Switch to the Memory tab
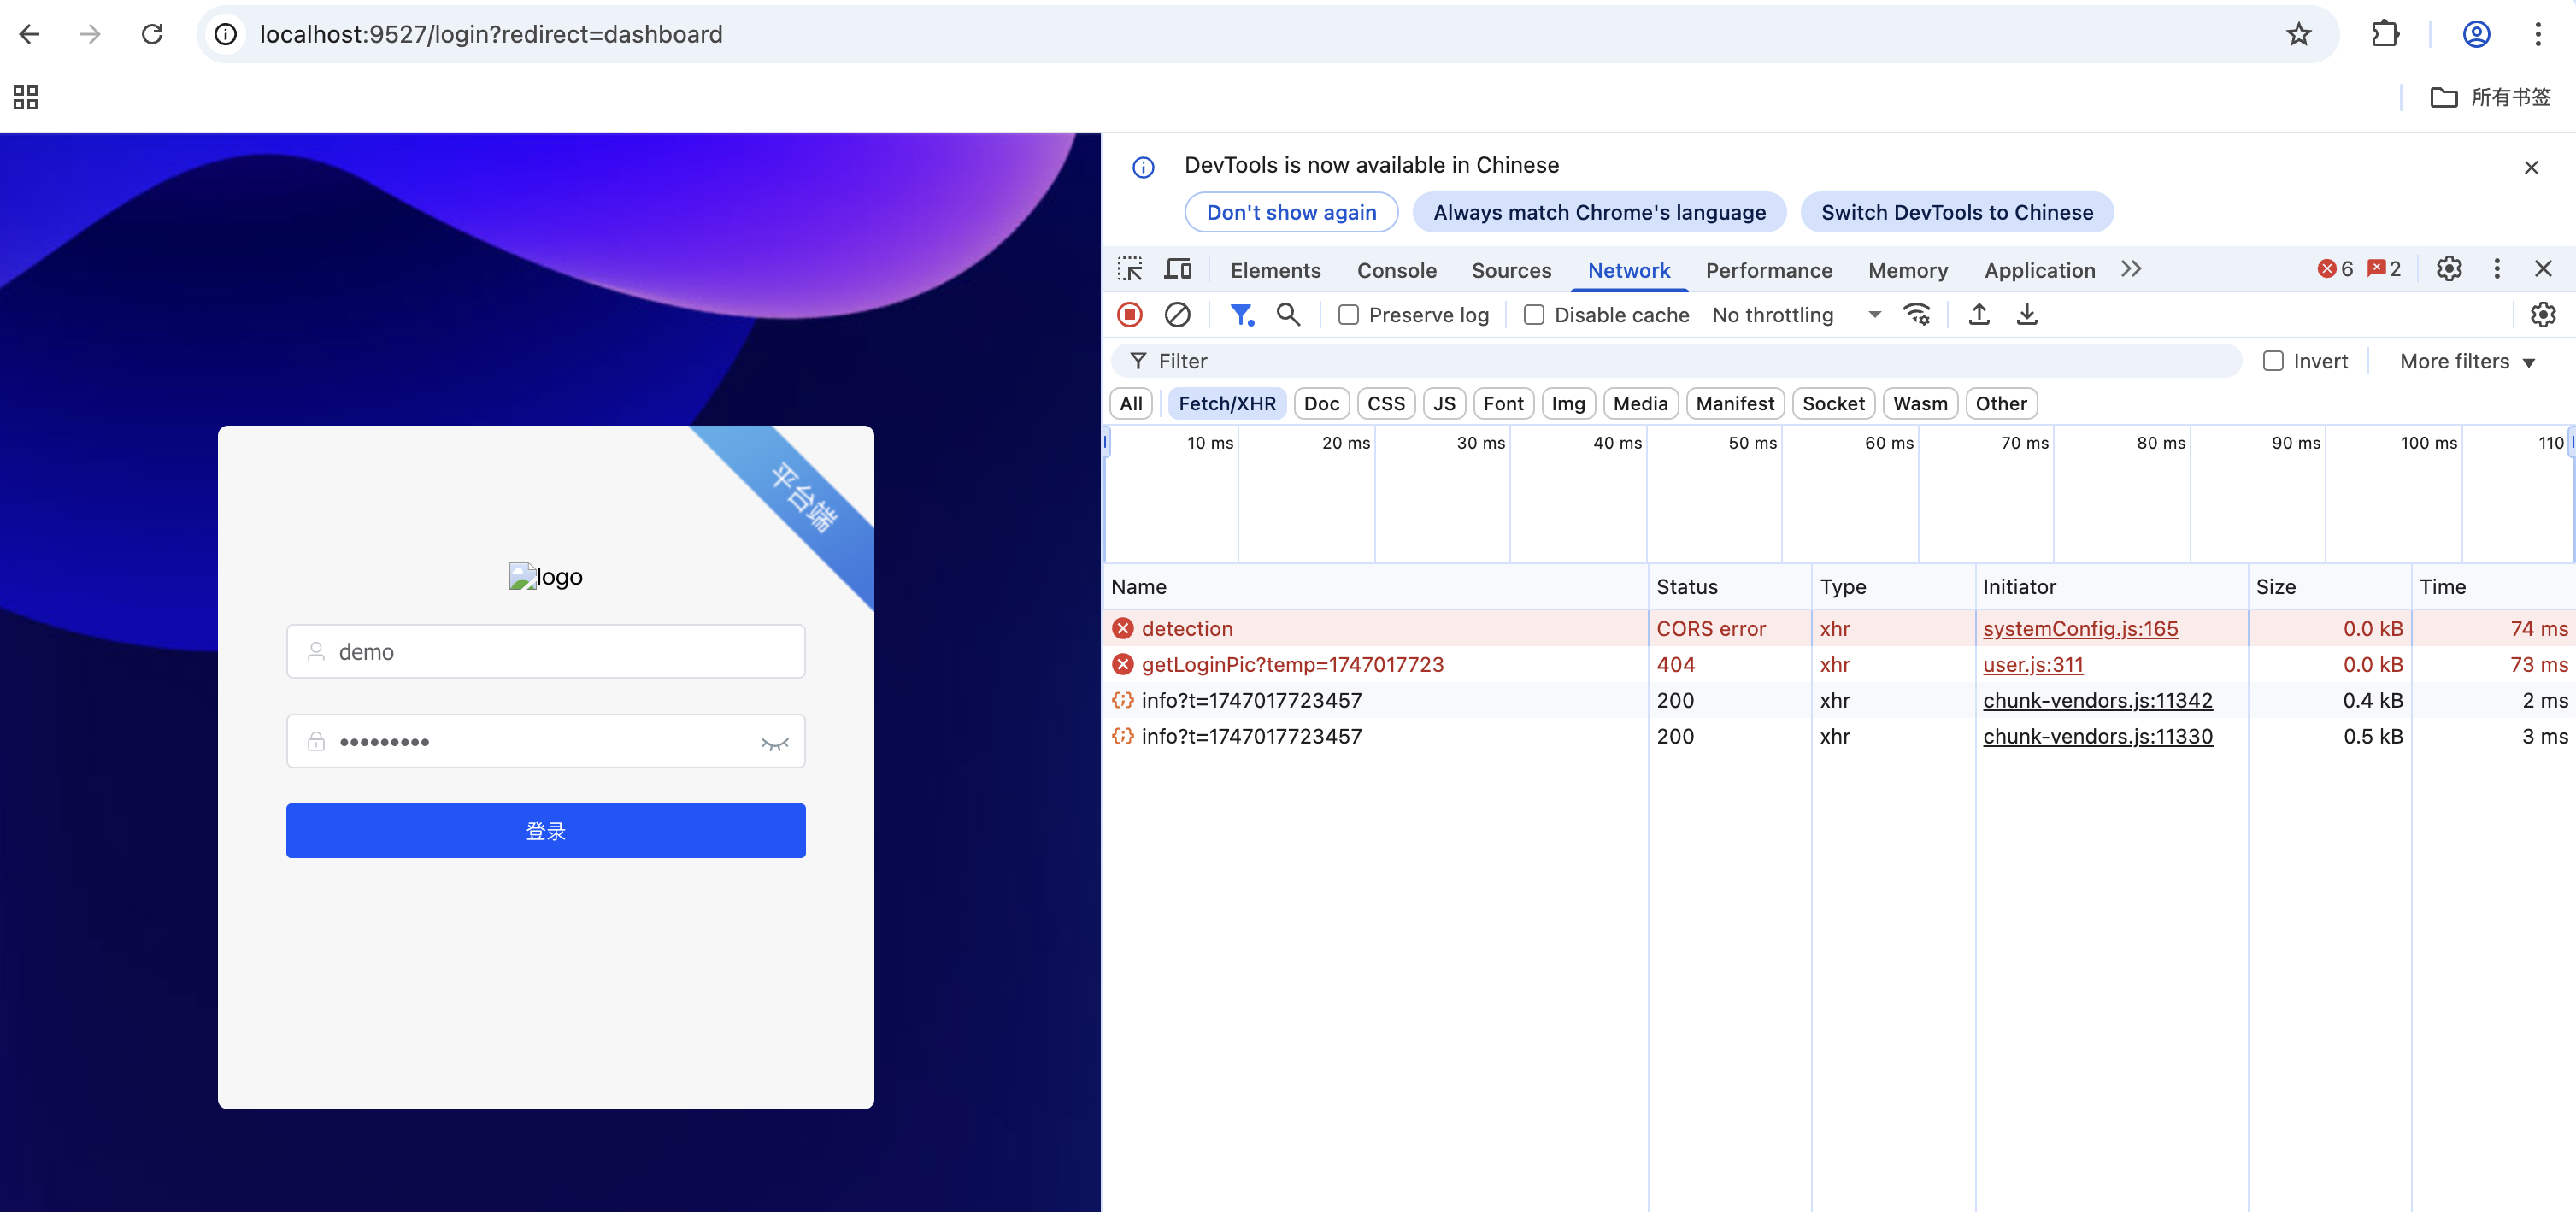 click(x=1907, y=270)
